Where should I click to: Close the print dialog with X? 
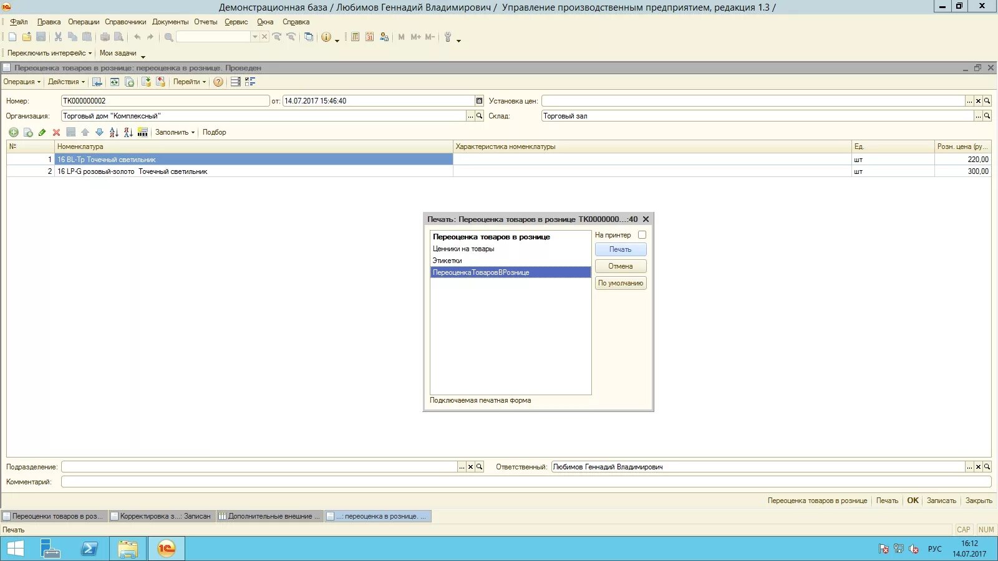[x=646, y=219]
